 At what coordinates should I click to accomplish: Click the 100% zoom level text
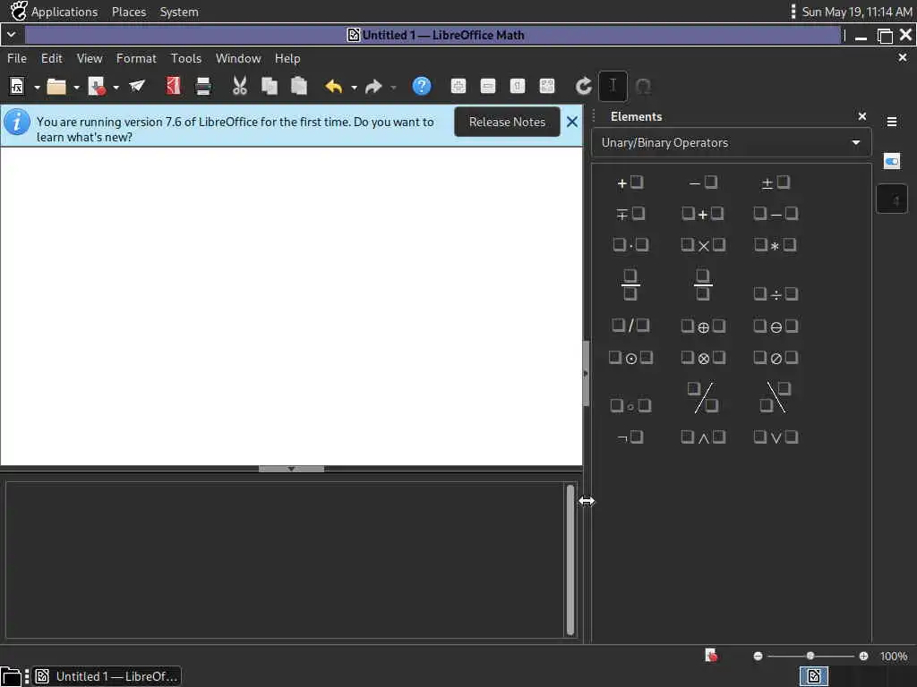click(894, 656)
